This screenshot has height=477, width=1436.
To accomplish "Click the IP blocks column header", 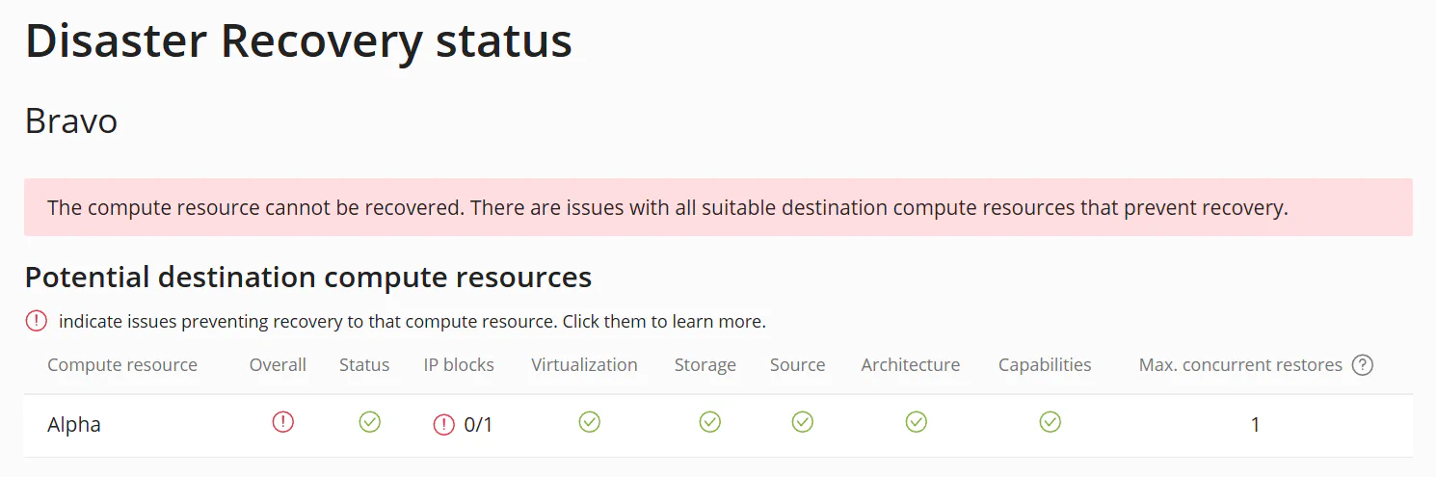I will click(459, 365).
